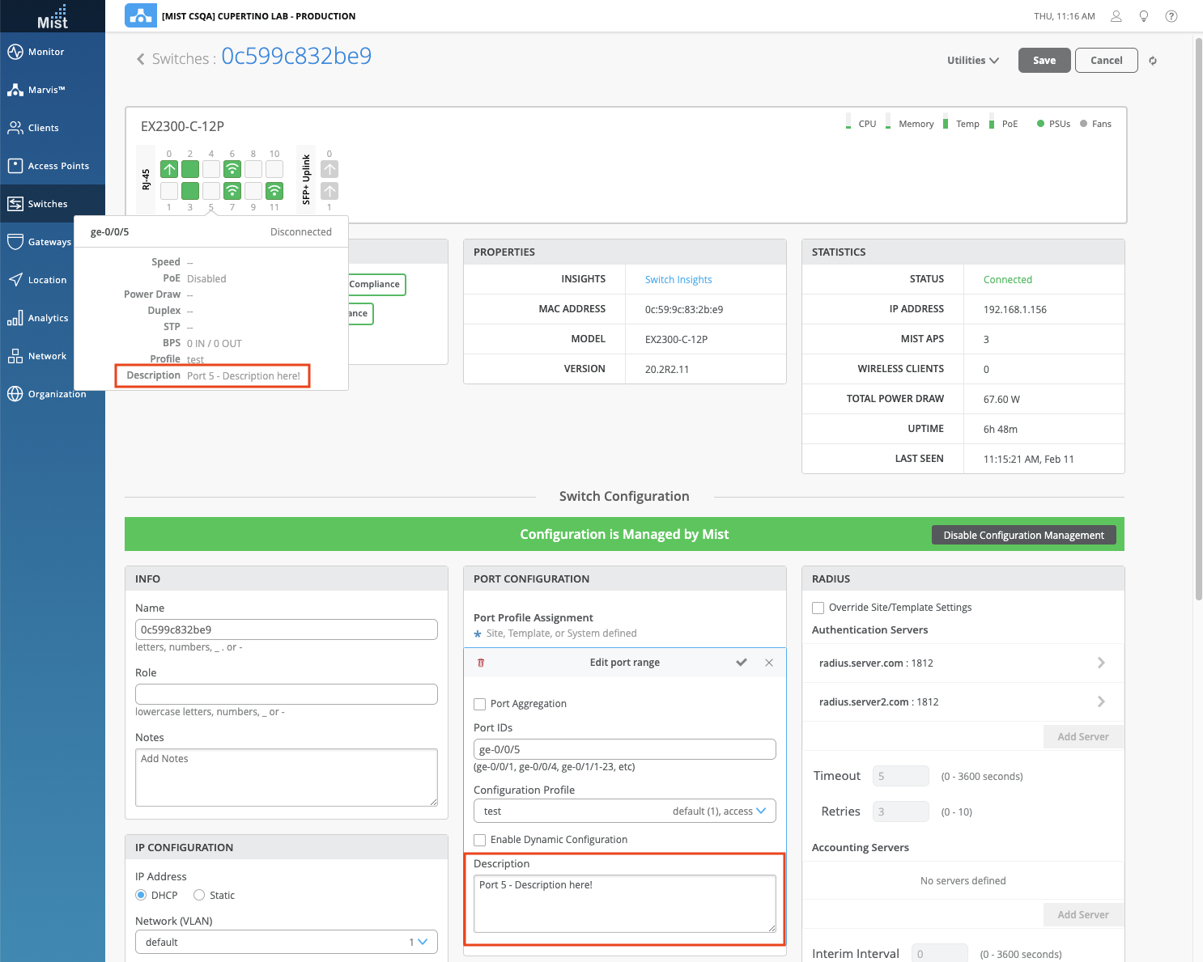Click the trash icon in Edit port range
Viewport: 1203px width, 962px height.
click(481, 663)
